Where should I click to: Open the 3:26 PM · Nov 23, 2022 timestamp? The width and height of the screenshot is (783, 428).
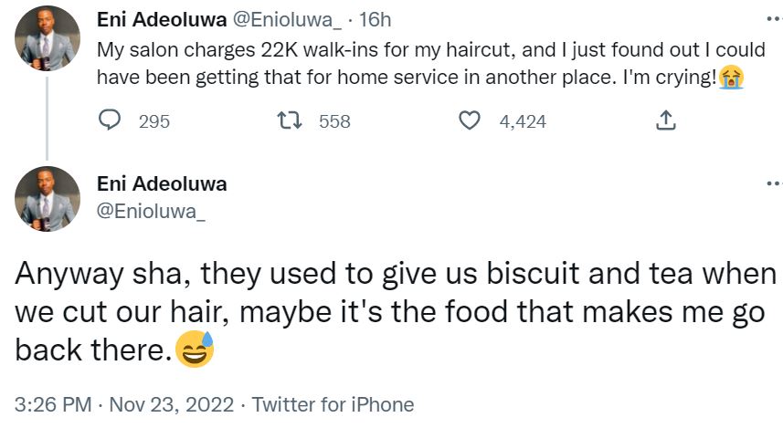point(120,404)
